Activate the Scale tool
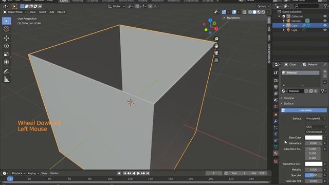This screenshot has height=185, width=329. coord(7,54)
